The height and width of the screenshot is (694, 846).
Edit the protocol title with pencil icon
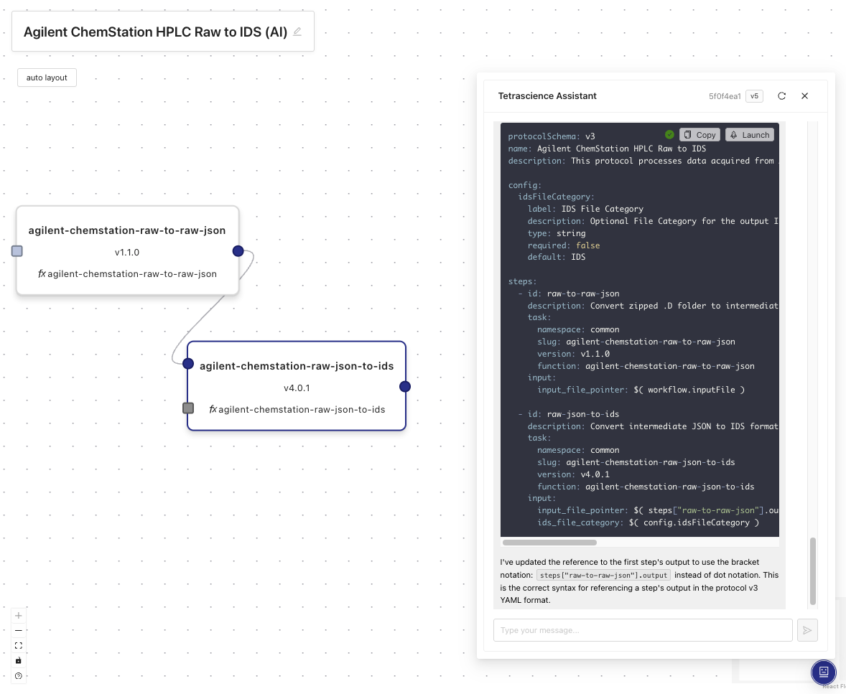pyautogui.click(x=297, y=32)
